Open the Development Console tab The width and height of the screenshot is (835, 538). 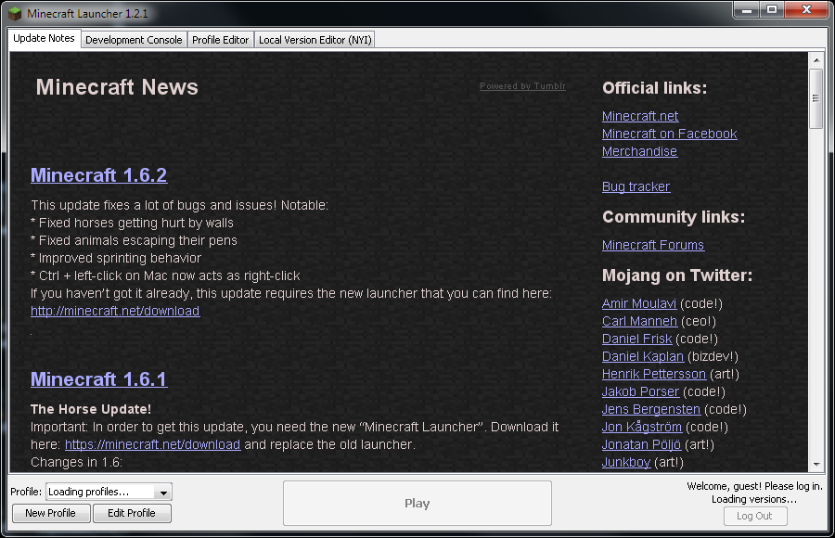pyautogui.click(x=134, y=40)
